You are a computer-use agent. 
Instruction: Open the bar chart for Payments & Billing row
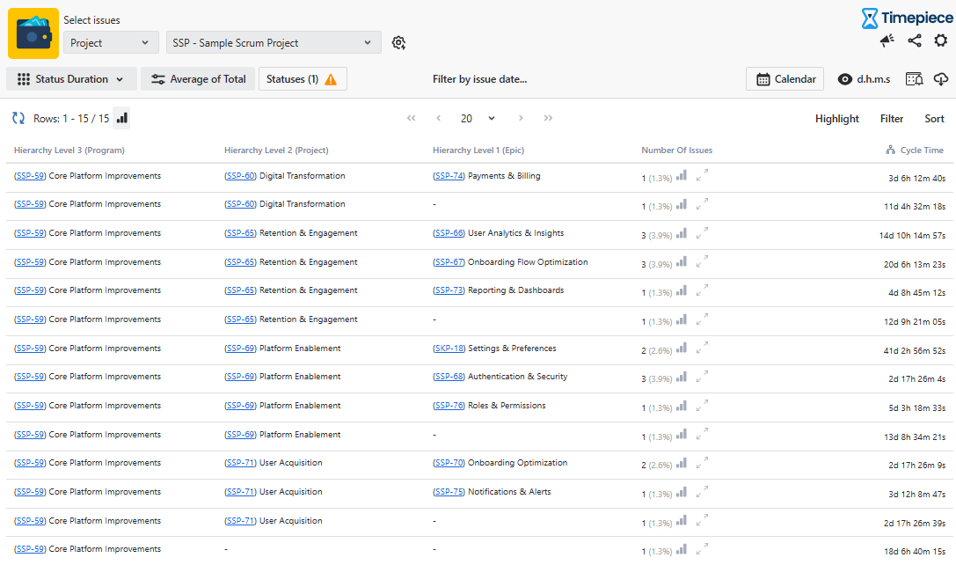681,176
